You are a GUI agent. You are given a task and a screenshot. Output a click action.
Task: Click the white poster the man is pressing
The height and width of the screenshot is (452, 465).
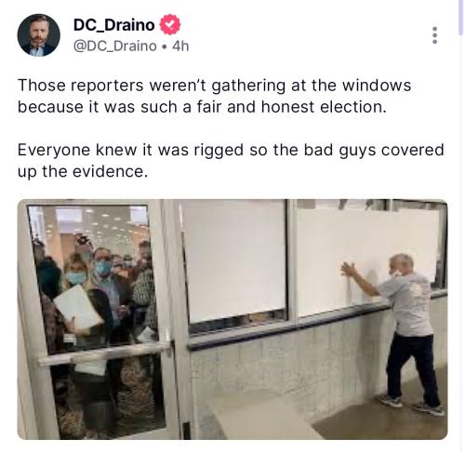click(367, 260)
